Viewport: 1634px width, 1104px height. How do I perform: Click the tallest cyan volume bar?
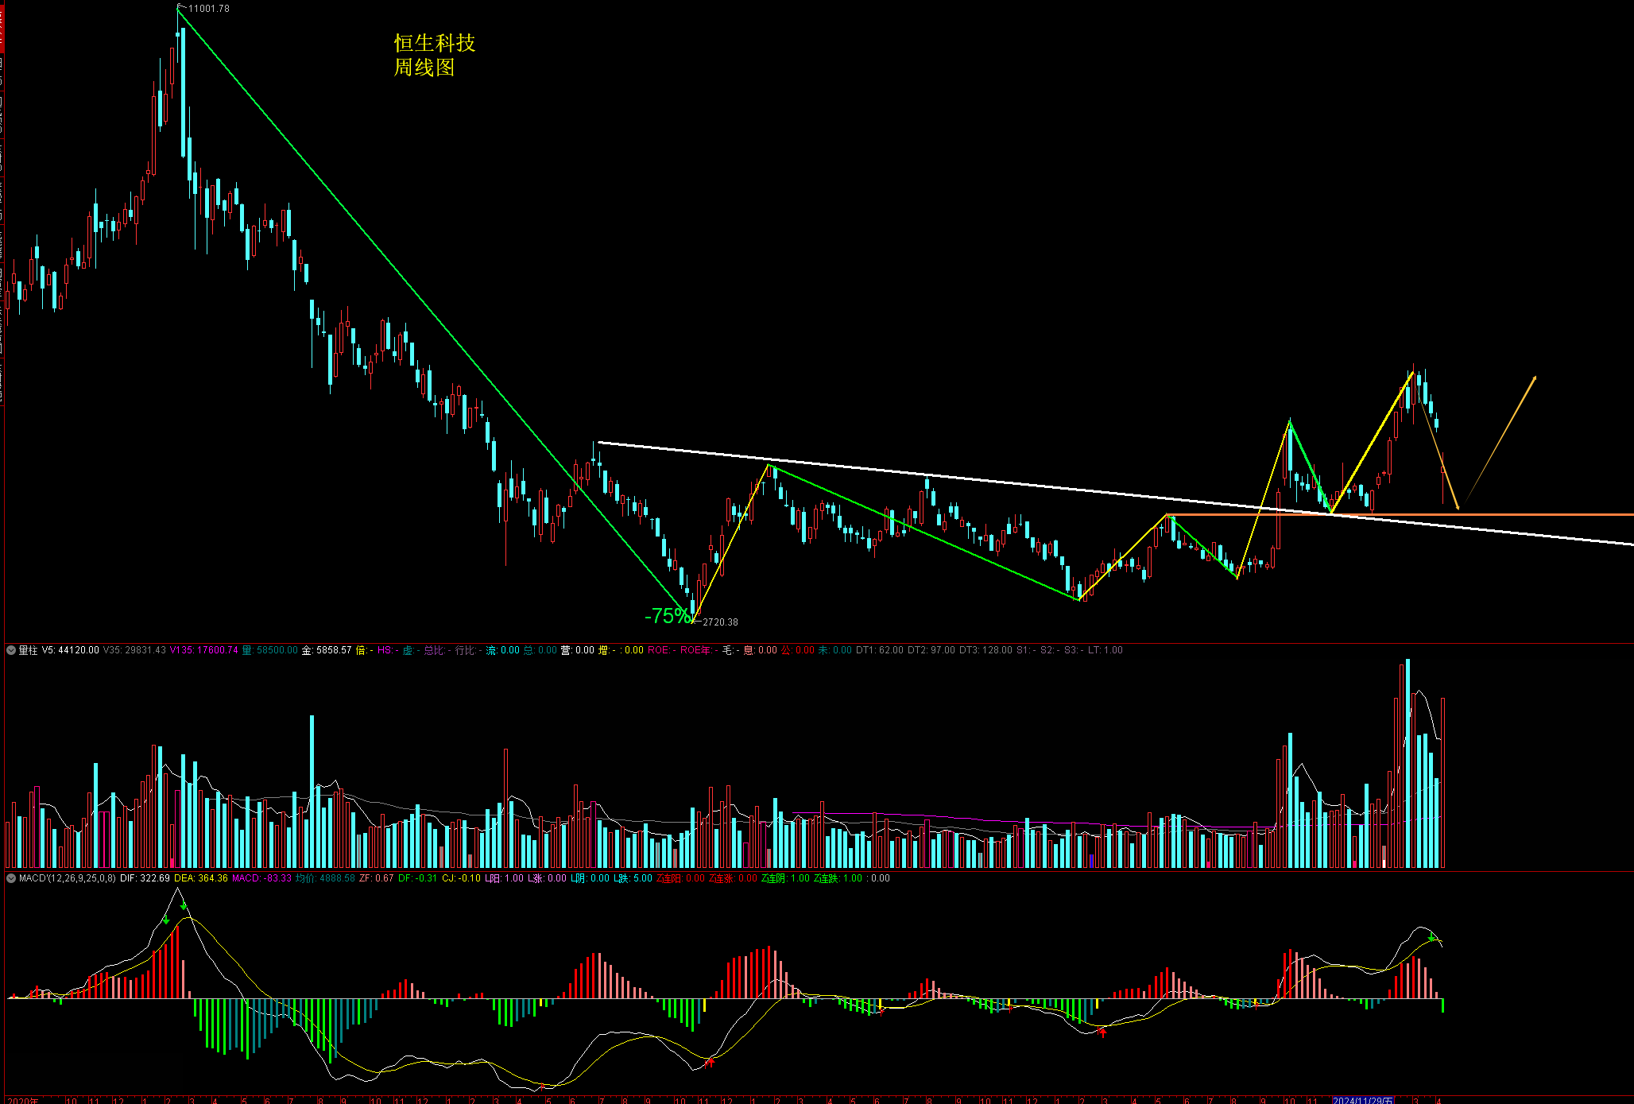click(x=1407, y=763)
